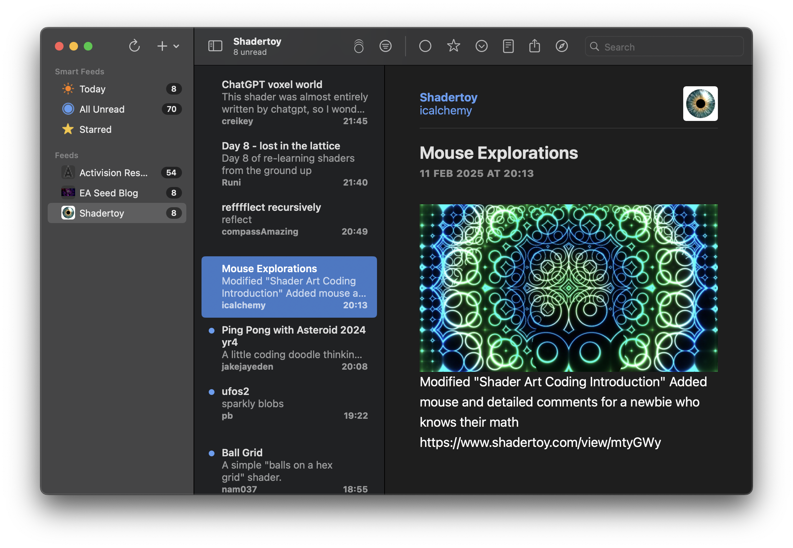
Task: Click the EA Seed Blog unread badge 8
Action: (174, 193)
